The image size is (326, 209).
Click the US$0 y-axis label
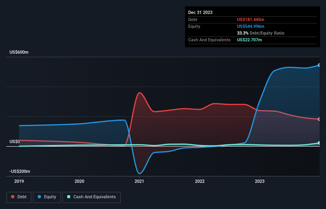coord(15,141)
